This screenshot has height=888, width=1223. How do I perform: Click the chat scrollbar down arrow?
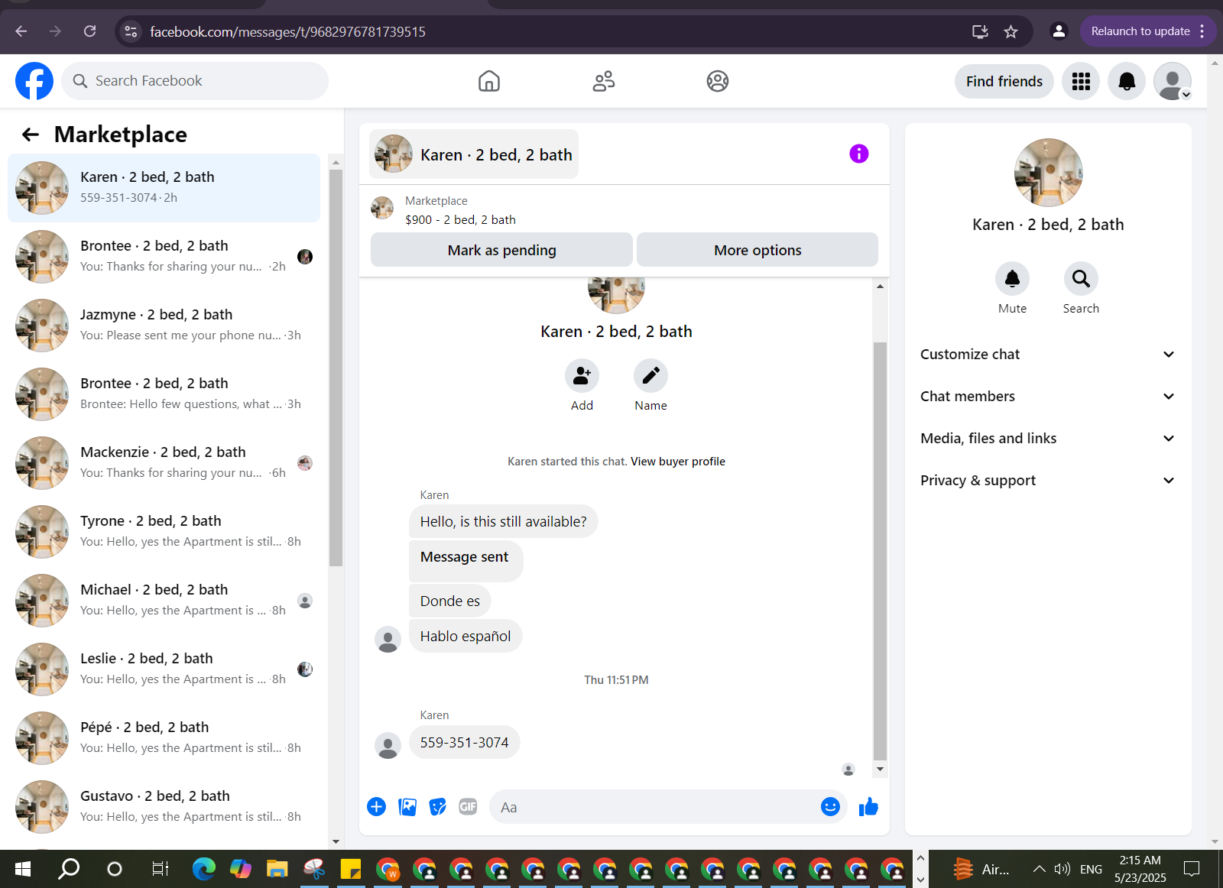880,770
